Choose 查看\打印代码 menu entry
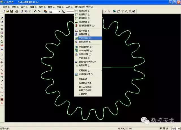 pos(88,62)
